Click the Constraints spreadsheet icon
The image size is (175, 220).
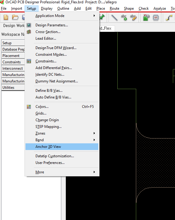point(29,61)
